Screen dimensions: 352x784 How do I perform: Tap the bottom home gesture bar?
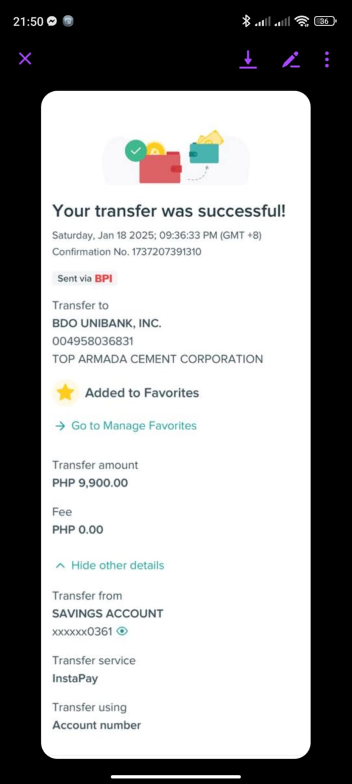176,777
